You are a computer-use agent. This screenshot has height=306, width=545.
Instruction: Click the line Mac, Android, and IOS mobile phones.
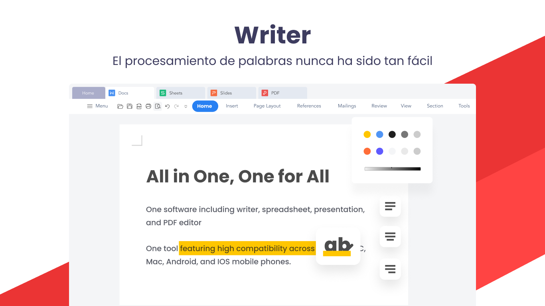[x=219, y=262]
